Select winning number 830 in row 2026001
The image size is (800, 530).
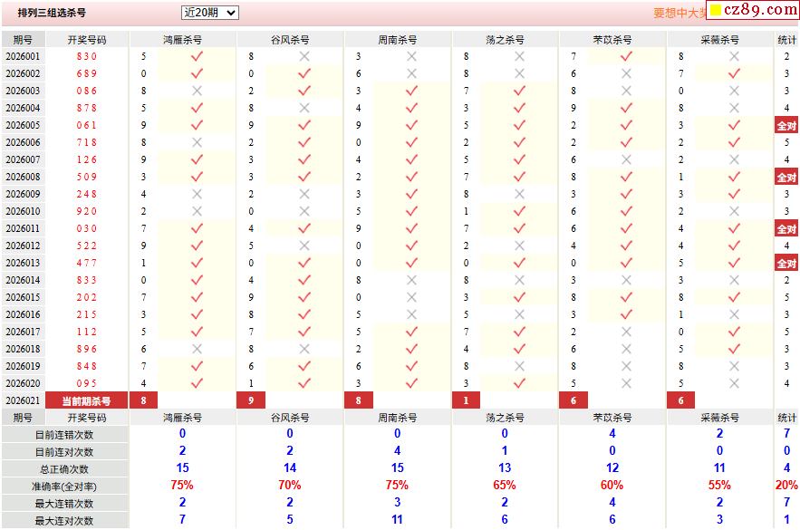click(x=87, y=56)
